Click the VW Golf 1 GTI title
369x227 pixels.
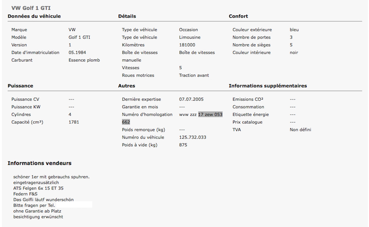click(31, 8)
